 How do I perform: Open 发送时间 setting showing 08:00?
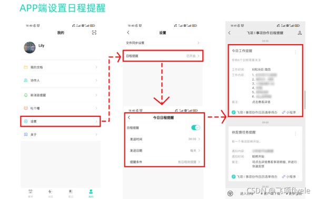click(x=165, y=139)
